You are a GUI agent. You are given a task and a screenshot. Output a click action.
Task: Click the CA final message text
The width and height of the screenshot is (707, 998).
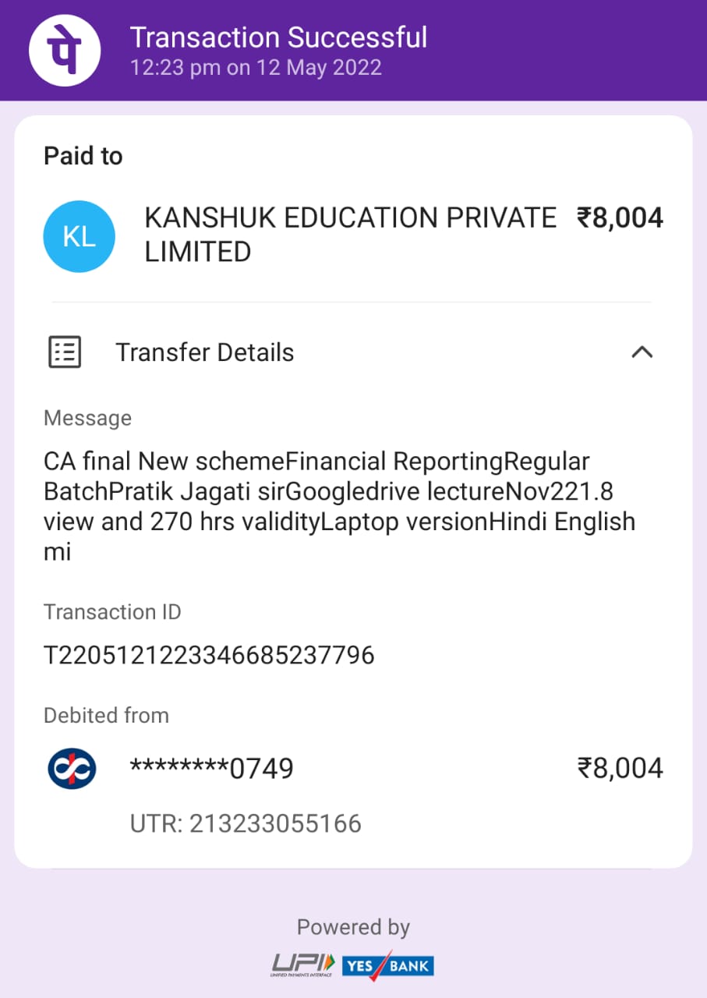pos(339,506)
